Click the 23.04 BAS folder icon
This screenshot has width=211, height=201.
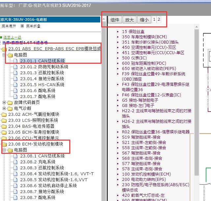pyautogui.click(x=4, y=126)
